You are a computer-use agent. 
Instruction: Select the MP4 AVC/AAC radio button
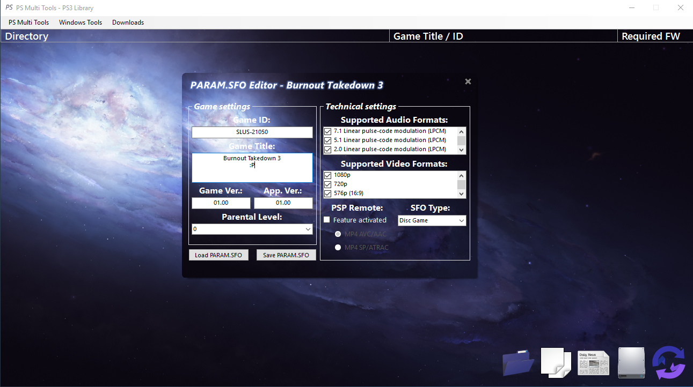point(338,234)
